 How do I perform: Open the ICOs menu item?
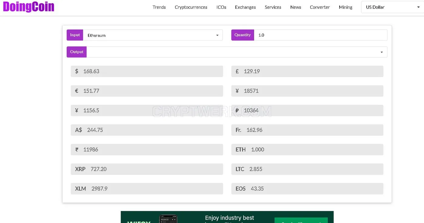point(221,7)
